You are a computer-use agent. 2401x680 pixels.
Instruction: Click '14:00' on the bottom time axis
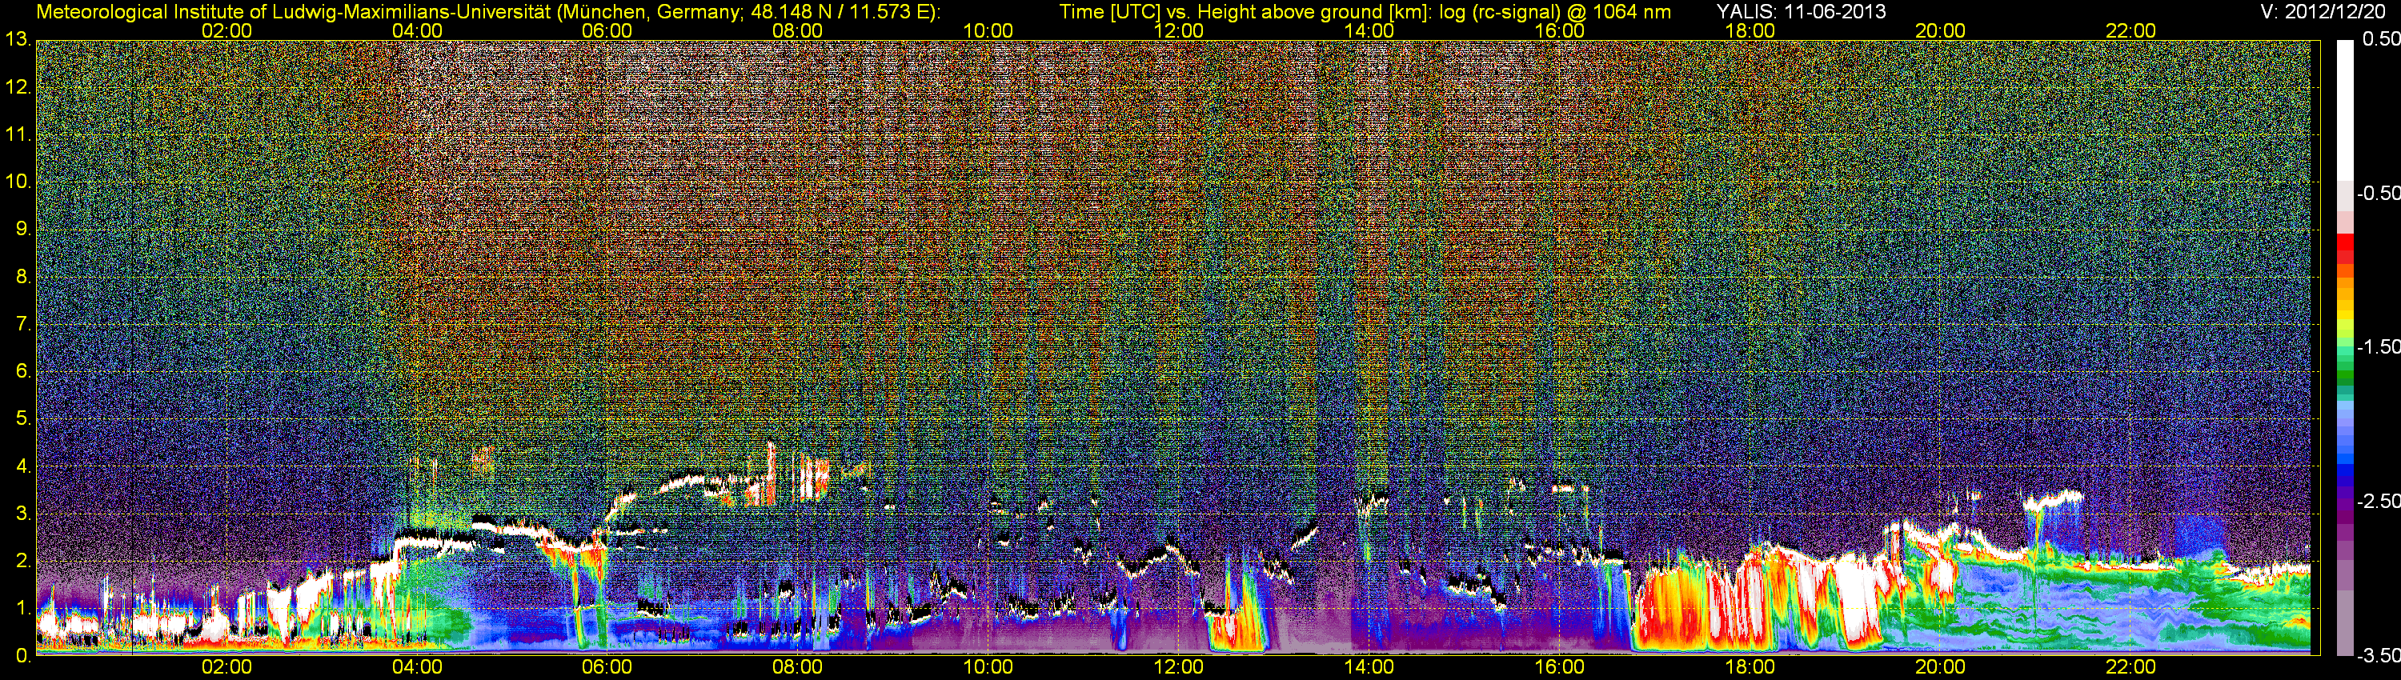coord(1369,667)
